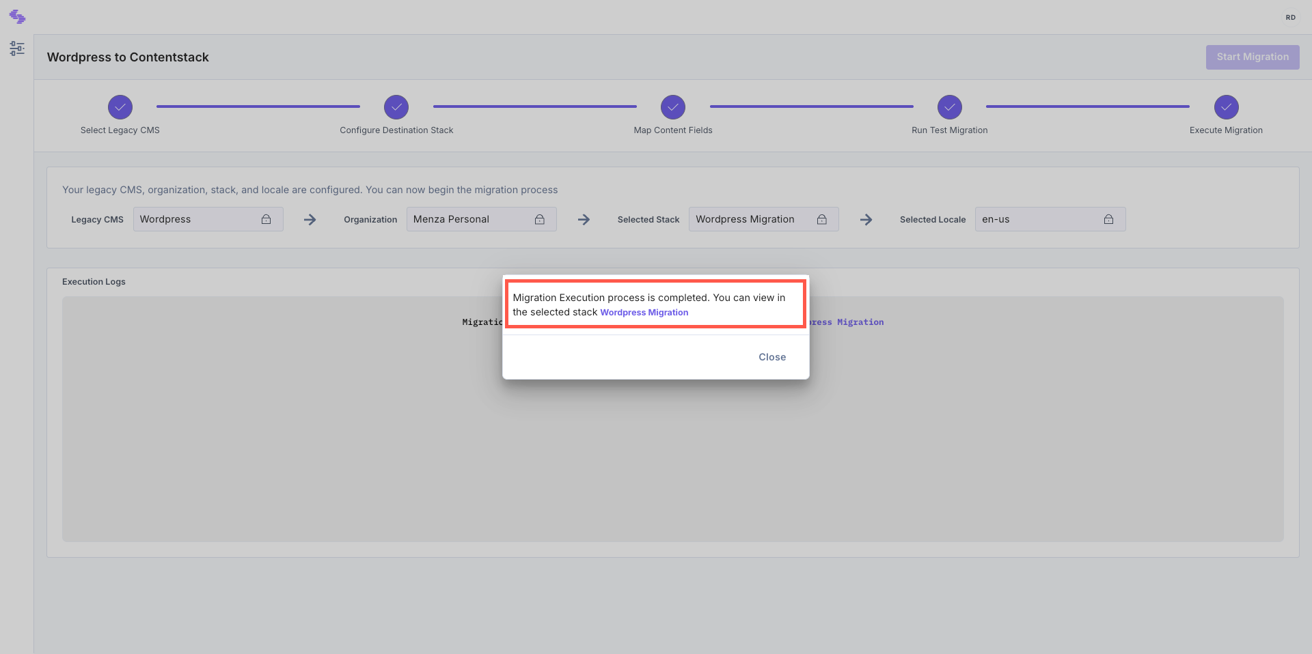The height and width of the screenshot is (654, 1312).
Task: Jump to Run Test Migration step circle
Action: tap(950, 107)
